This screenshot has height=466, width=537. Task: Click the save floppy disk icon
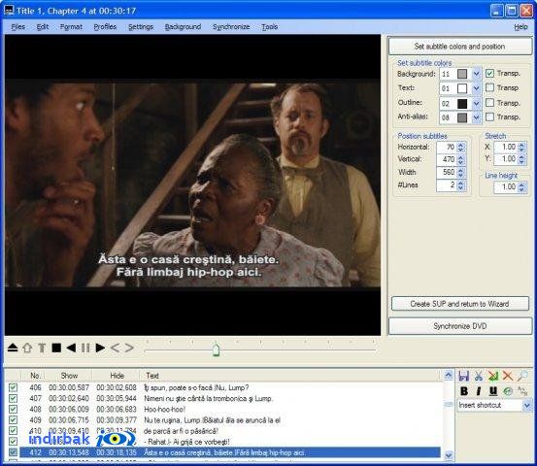point(464,376)
